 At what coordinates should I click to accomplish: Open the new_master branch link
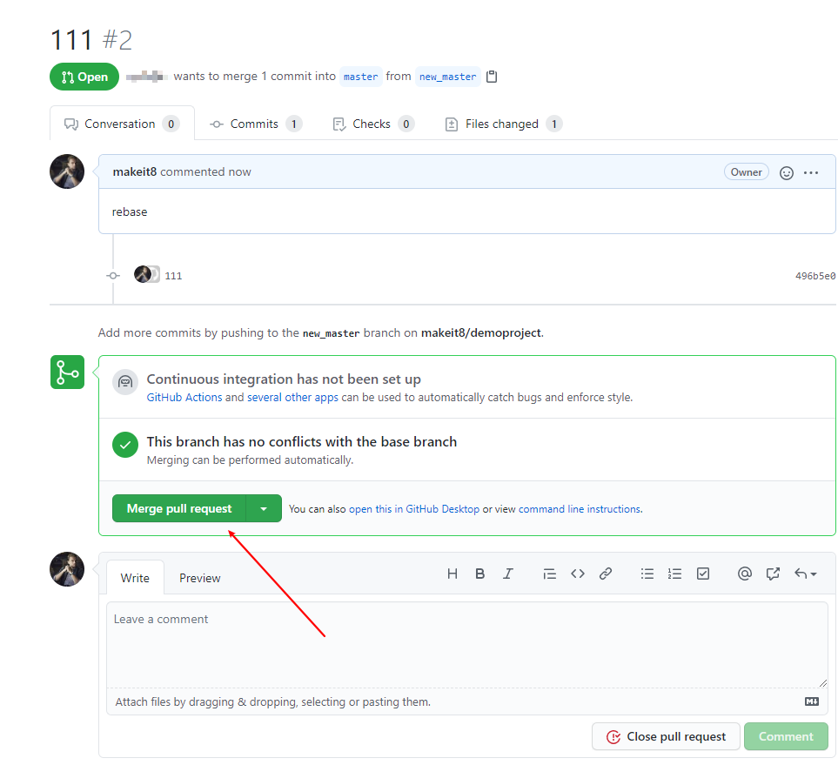[x=448, y=77]
